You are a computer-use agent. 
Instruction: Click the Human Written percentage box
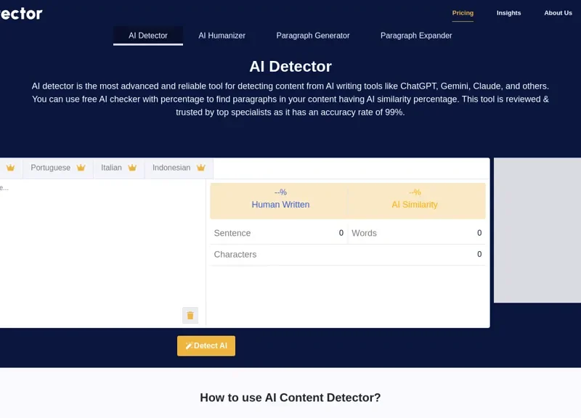(x=280, y=201)
